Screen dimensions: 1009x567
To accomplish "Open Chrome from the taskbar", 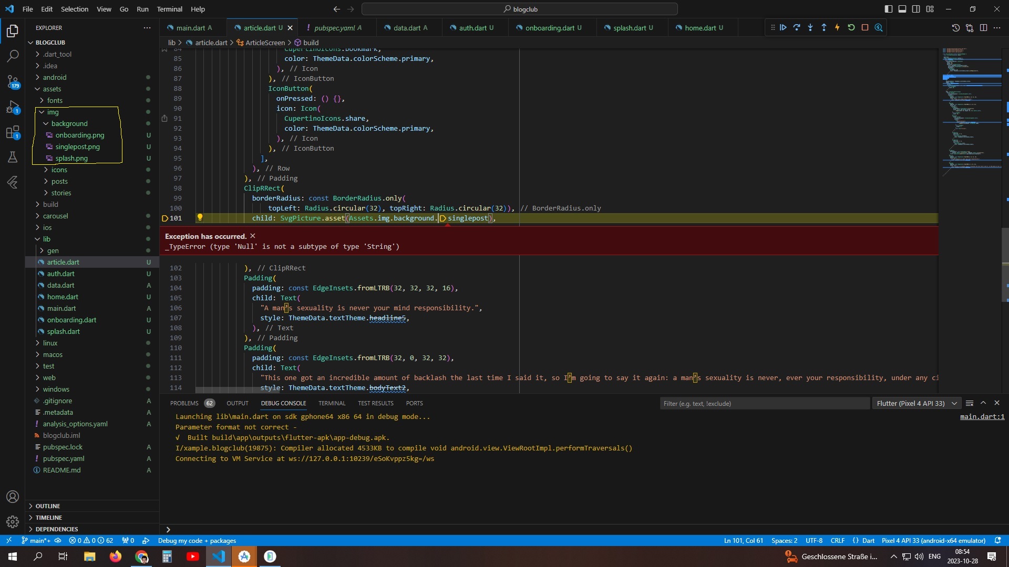I will coord(141,556).
